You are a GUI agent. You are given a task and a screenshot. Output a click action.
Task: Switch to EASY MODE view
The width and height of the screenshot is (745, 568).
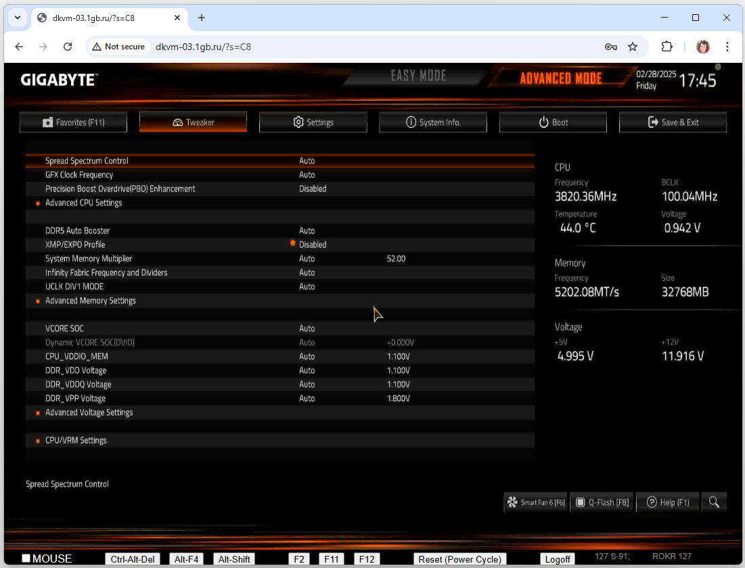(418, 76)
